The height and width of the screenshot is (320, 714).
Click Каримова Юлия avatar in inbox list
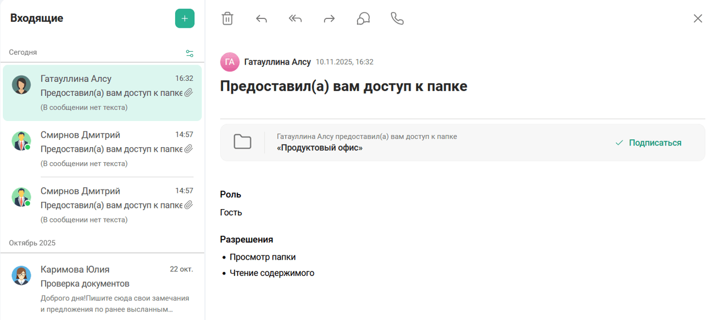(x=21, y=275)
